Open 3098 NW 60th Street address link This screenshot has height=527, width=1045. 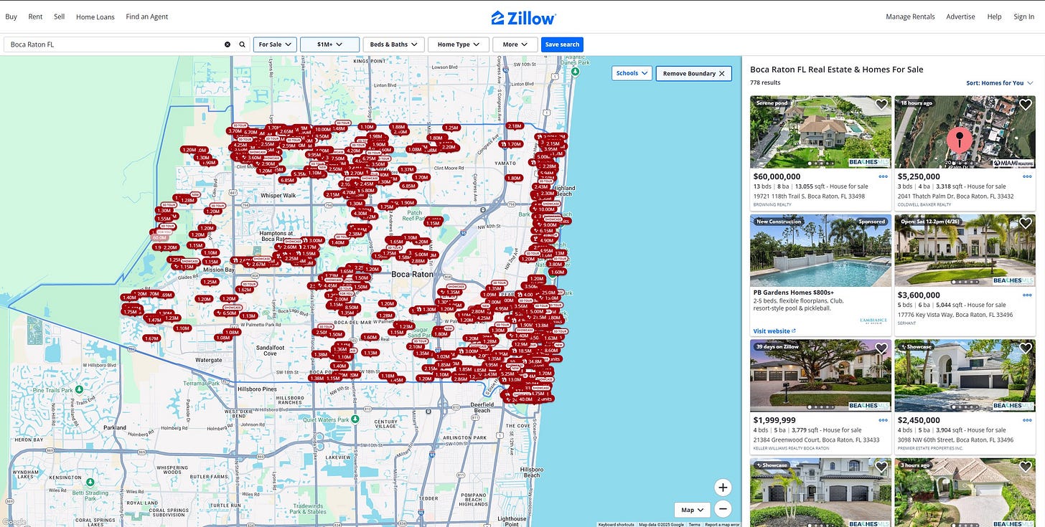[x=955, y=440]
